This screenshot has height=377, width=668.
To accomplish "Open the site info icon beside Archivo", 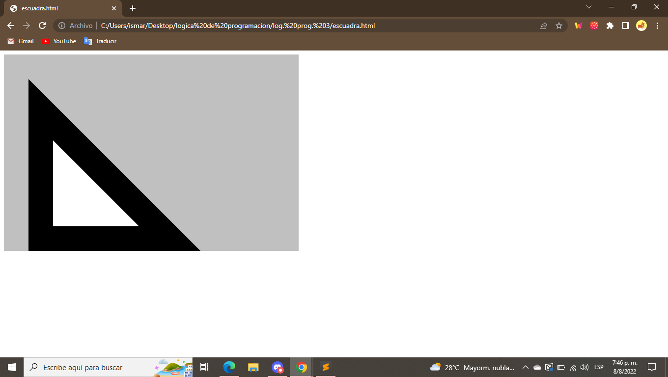I will (62, 26).
